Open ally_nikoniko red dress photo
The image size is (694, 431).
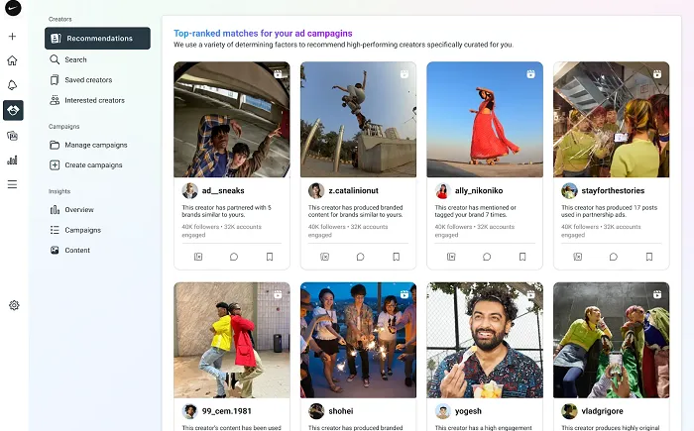pos(485,119)
